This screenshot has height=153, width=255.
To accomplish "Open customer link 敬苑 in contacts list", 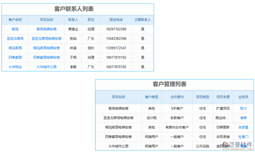I will 15,29.
